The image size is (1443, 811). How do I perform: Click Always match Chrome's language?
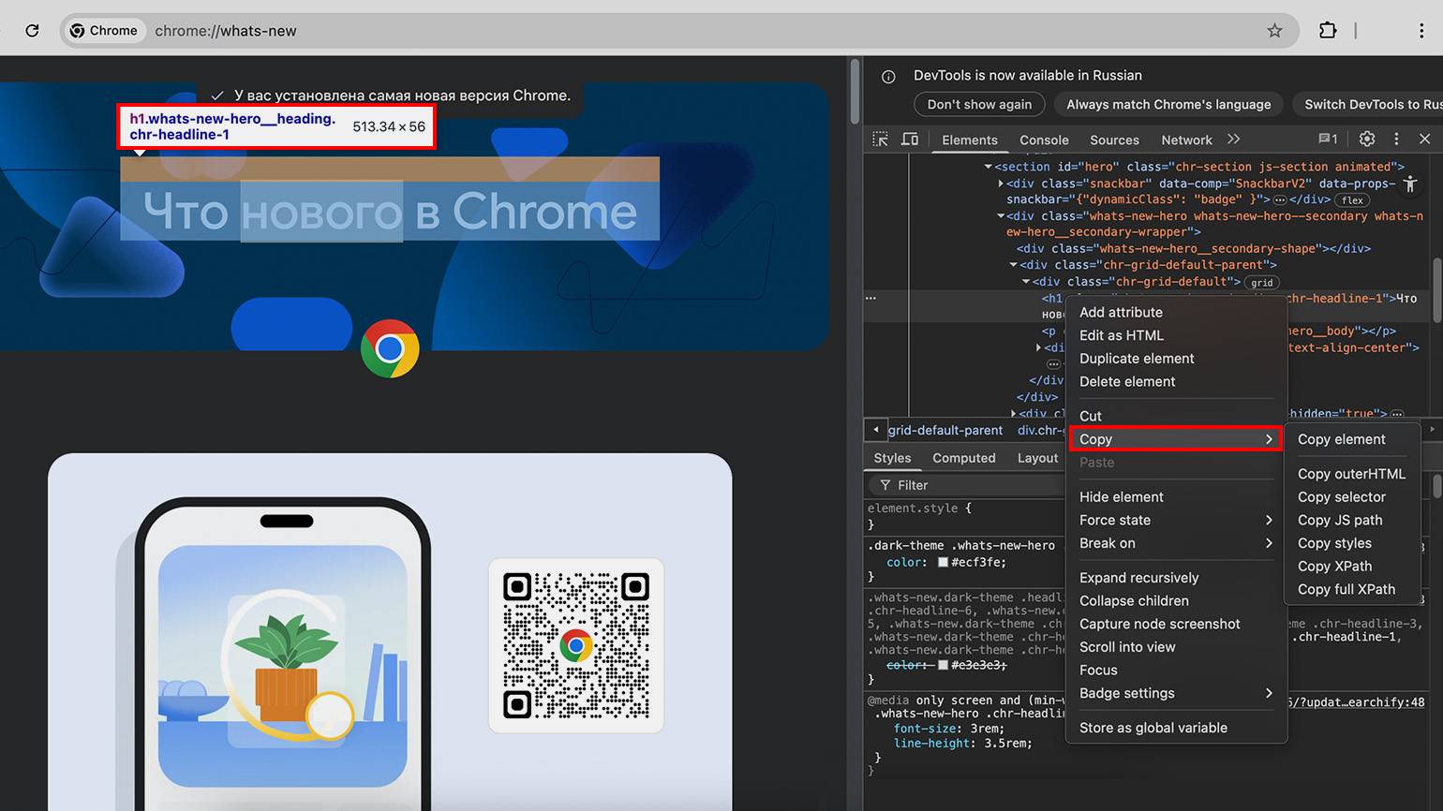pyautogui.click(x=1168, y=104)
